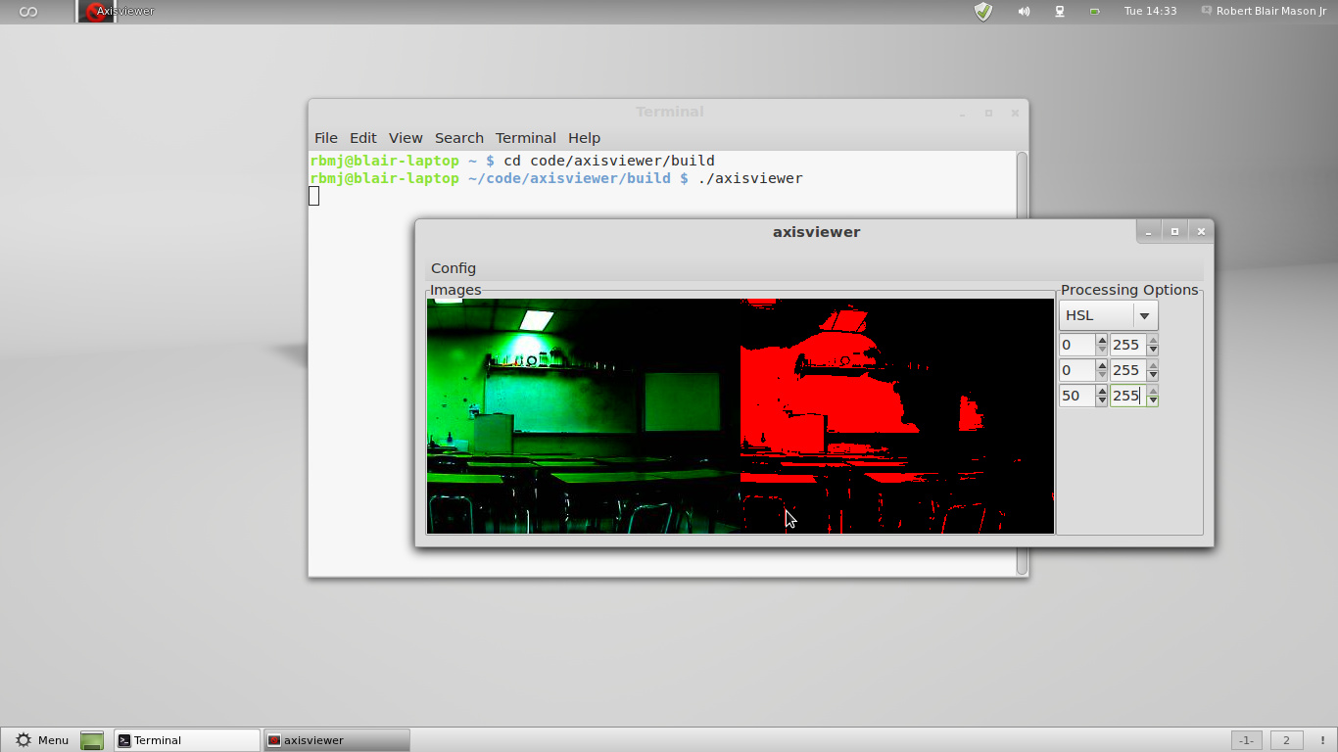Image resolution: width=1338 pixels, height=752 pixels.
Task: Click the third-row minimum field showing 50
Action: point(1076,396)
